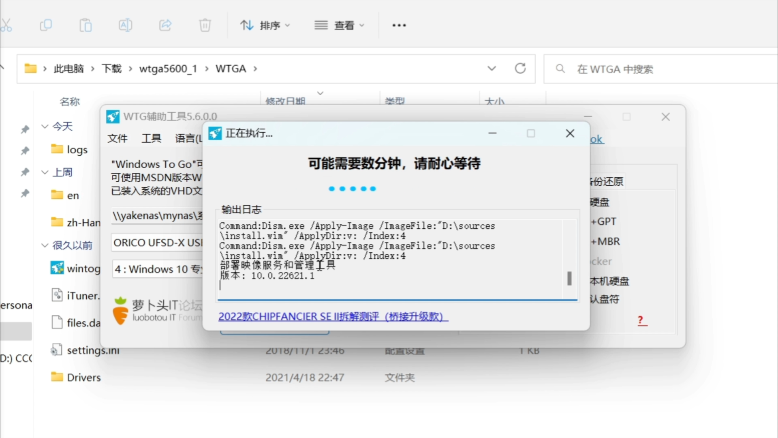The height and width of the screenshot is (438, 778).
Task: Open the 2022款CHIPFANCIER SE II拆解测评 link
Action: point(333,316)
